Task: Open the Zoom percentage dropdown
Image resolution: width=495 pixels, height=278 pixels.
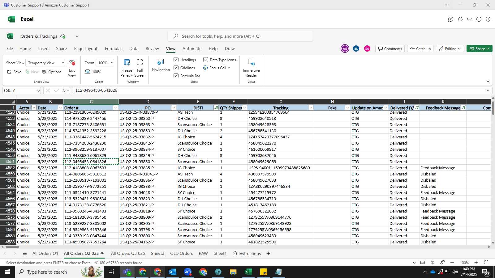Action: [x=105, y=63]
